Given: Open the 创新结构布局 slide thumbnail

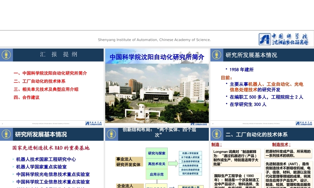Looking at the screenshot, I should coord(157,158).
